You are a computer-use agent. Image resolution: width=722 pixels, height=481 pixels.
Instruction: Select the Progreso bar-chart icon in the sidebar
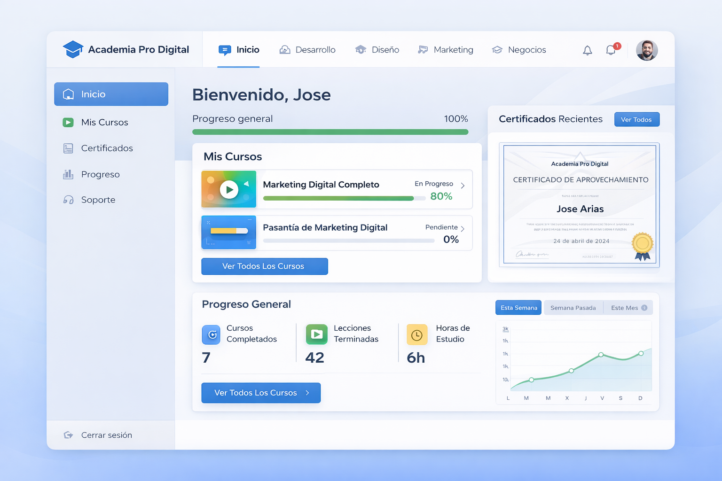pyautogui.click(x=69, y=174)
